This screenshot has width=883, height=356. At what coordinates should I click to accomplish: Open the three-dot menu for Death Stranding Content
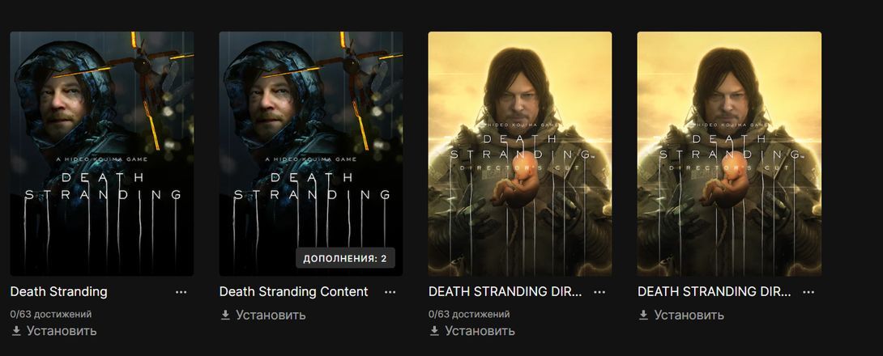click(x=390, y=292)
